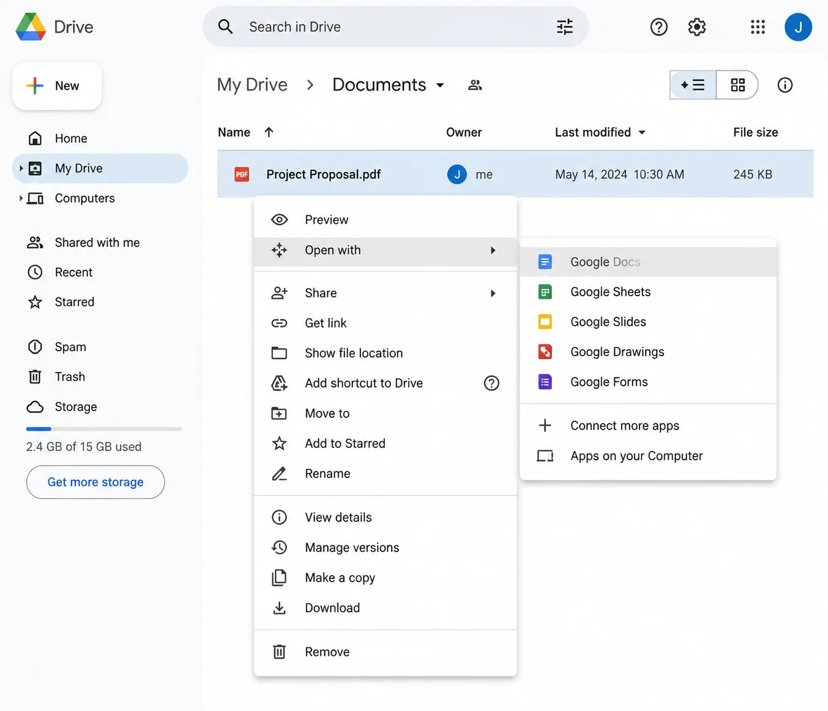828x711 pixels.
Task: Click the New button
Action: coord(57,86)
